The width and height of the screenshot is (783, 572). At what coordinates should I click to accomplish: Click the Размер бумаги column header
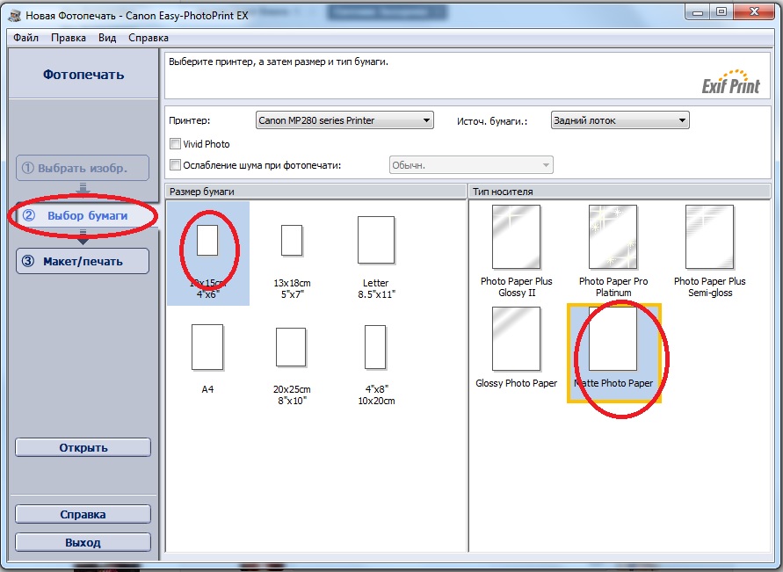(315, 192)
